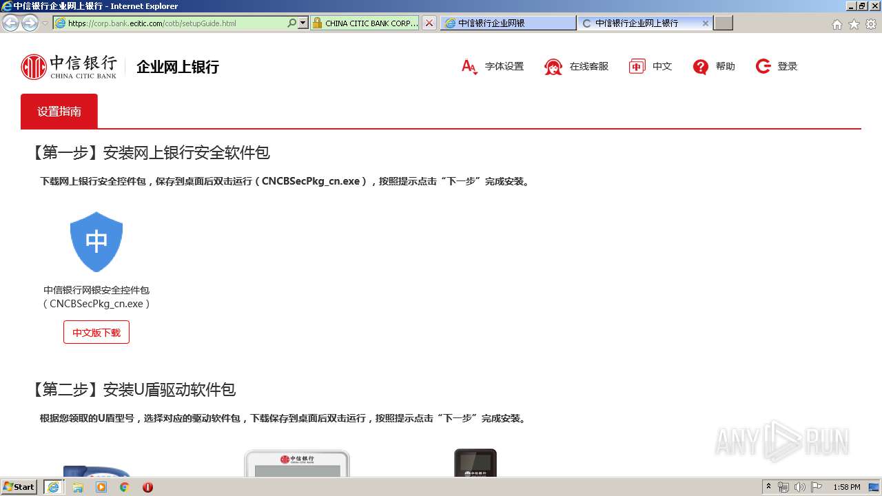Click the Action Center flag tray icon
Image resolution: width=882 pixels, height=496 pixels.
817,487
